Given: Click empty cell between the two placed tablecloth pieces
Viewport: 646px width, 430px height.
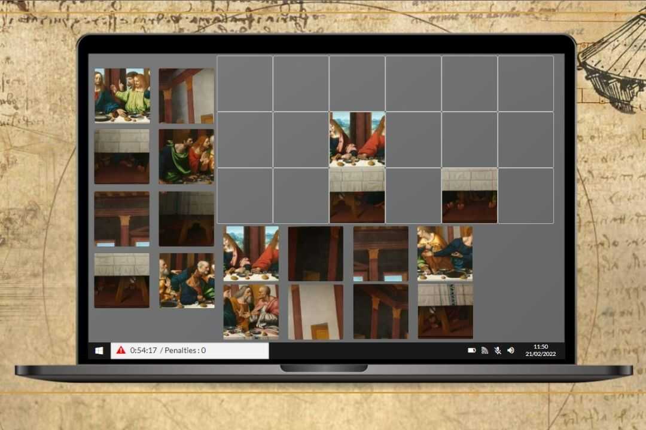Looking at the screenshot, I should [413, 195].
